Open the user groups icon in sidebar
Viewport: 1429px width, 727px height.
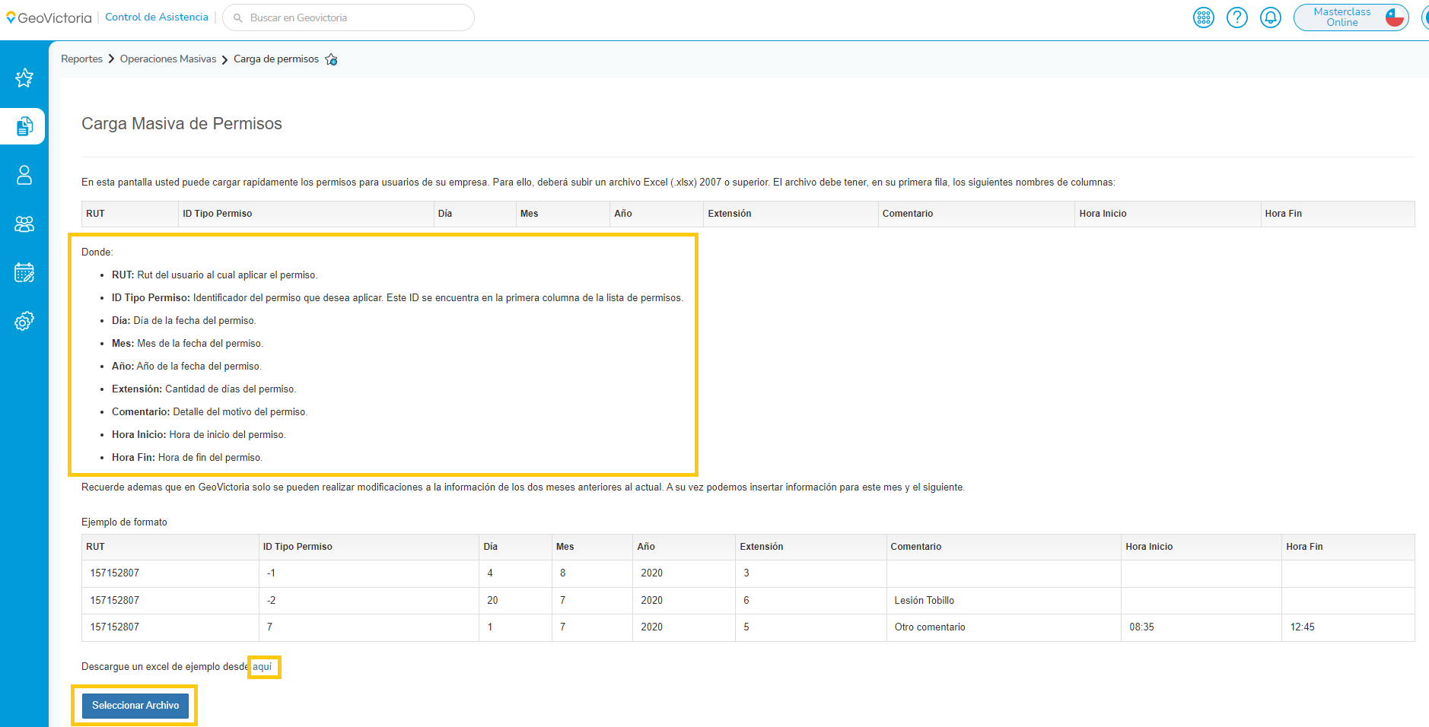[24, 224]
